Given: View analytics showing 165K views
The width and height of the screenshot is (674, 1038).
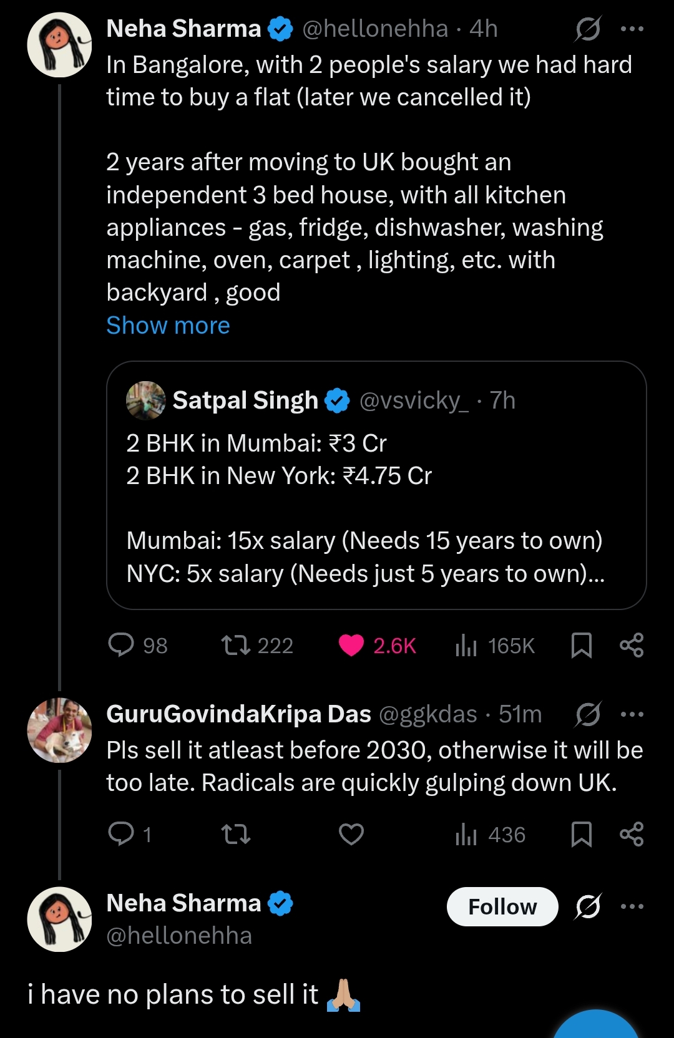Looking at the screenshot, I should 496,646.
